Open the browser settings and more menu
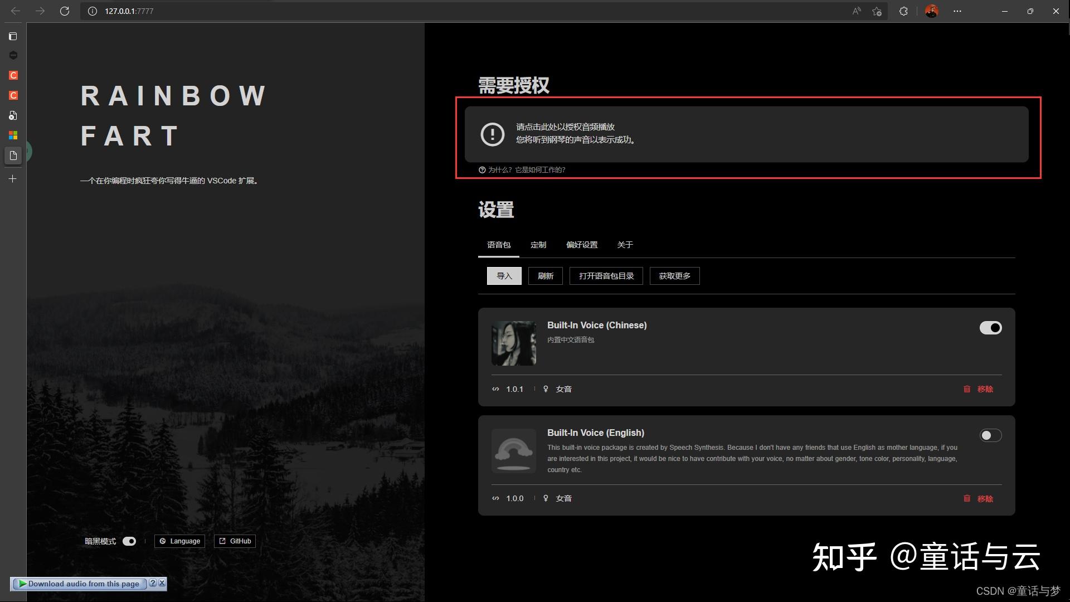1070x602 pixels. [x=957, y=11]
